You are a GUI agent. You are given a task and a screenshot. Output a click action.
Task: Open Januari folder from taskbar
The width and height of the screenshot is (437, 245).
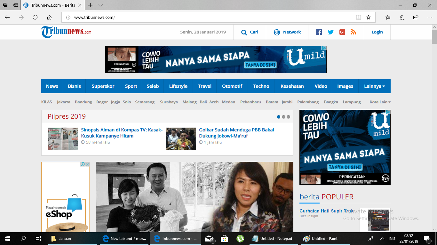[x=72, y=238]
